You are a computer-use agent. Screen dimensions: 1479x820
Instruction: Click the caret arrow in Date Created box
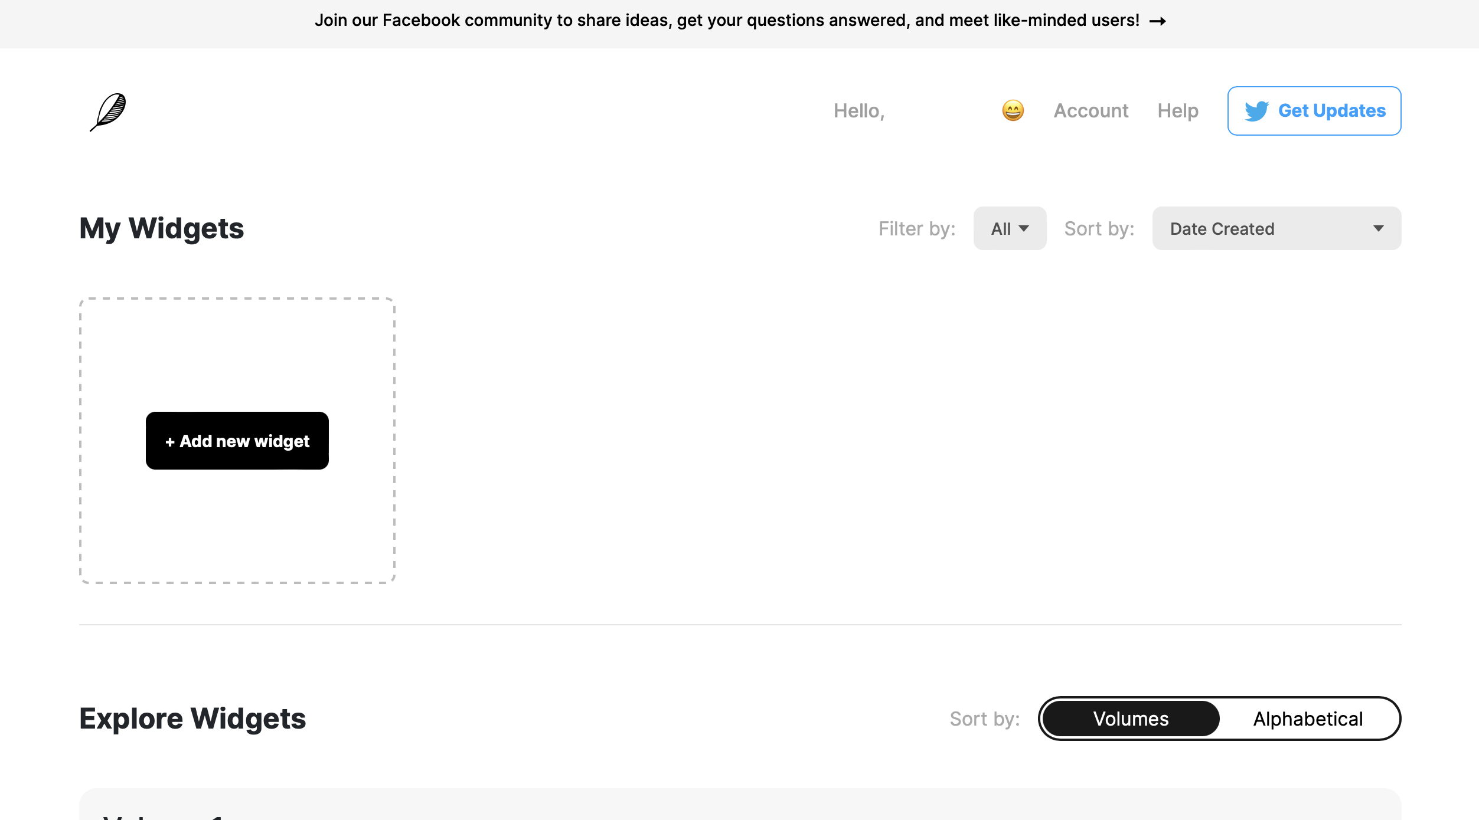(1378, 228)
